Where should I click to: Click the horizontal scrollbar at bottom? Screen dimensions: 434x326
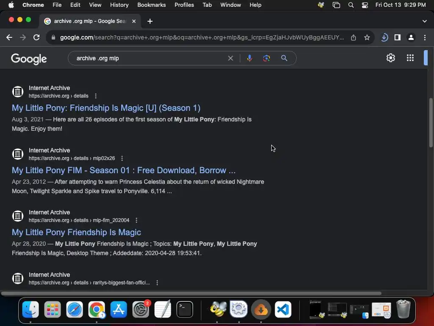pyautogui.click(x=191, y=293)
